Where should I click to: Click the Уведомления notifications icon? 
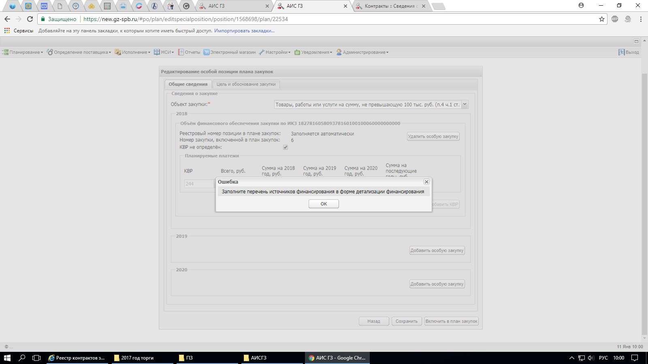[x=297, y=52]
